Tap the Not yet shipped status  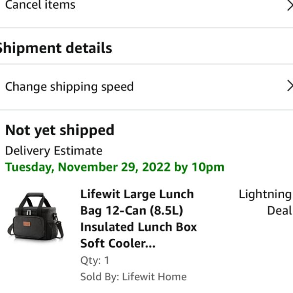pos(60,130)
